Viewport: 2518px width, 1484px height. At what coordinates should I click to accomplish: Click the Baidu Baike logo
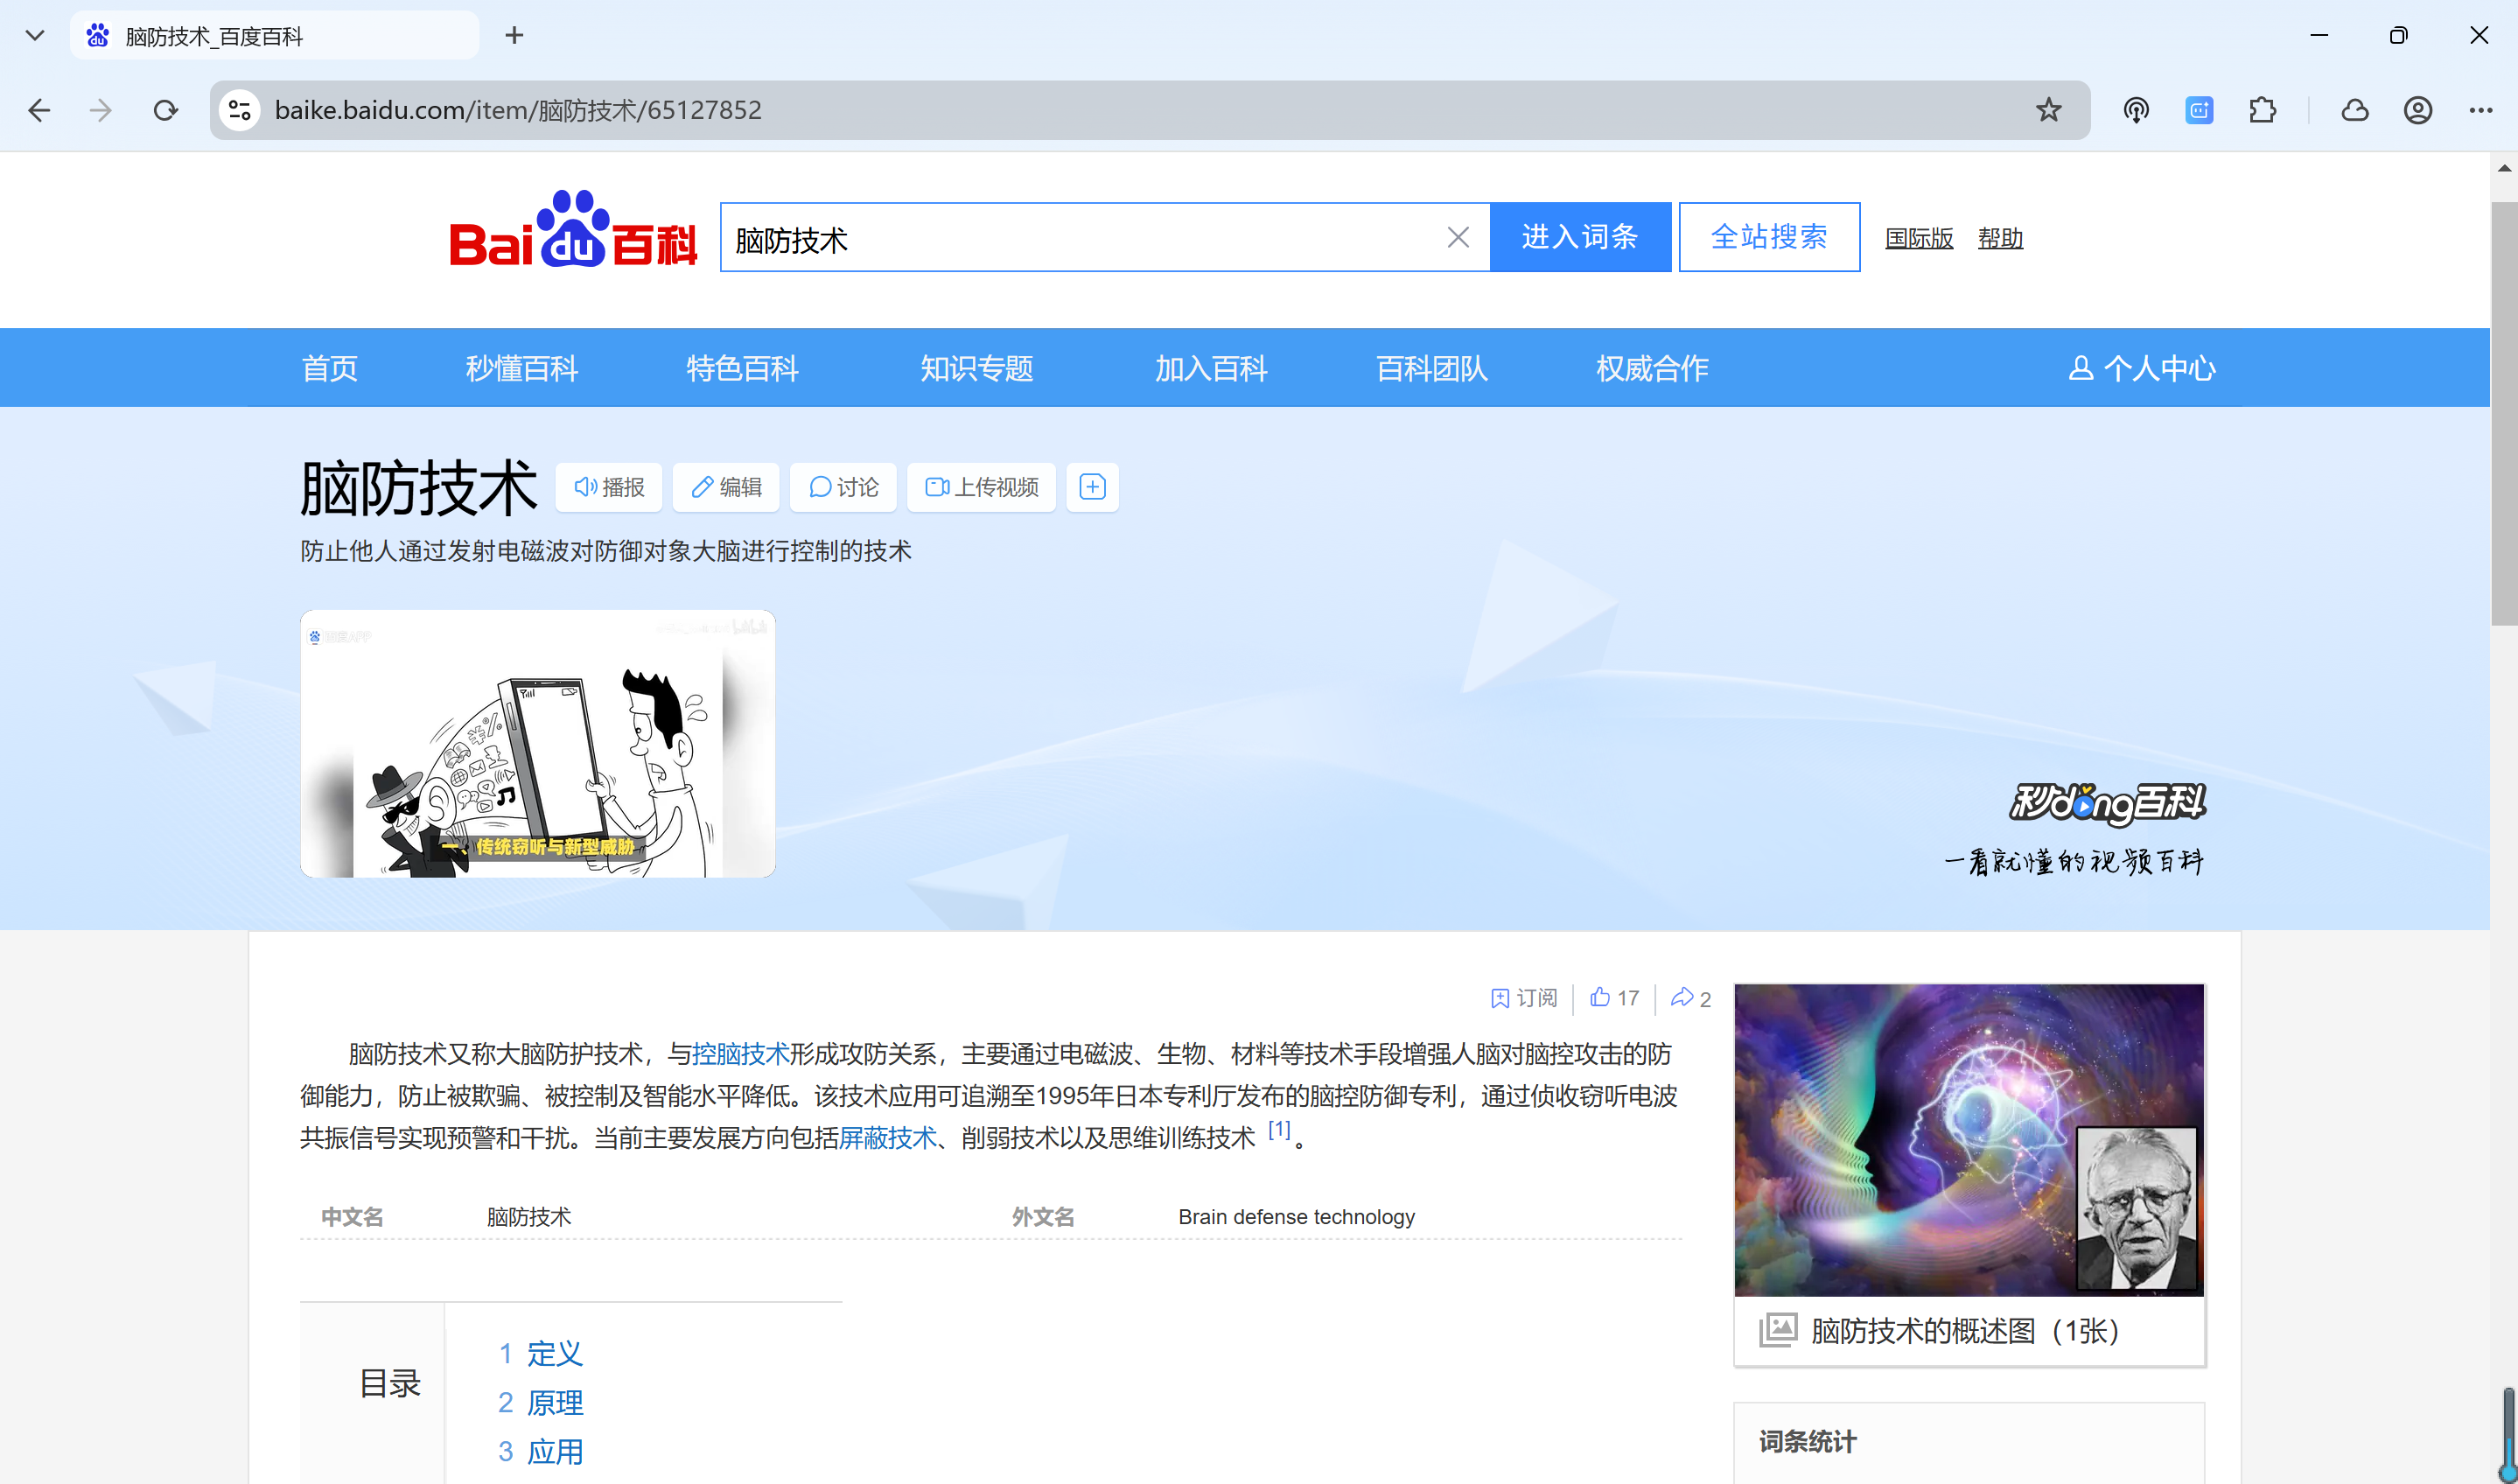coord(573,230)
